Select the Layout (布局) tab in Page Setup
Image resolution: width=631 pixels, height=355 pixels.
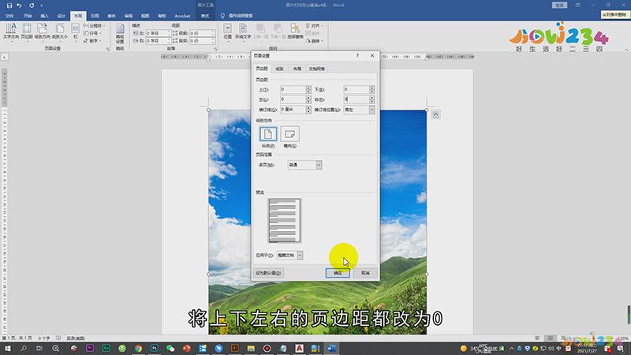click(x=297, y=69)
